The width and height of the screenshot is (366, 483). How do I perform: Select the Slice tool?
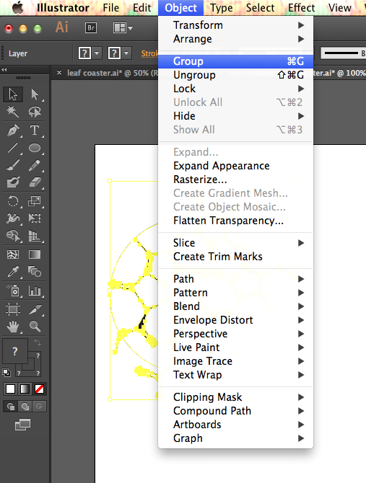coord(35,309)
